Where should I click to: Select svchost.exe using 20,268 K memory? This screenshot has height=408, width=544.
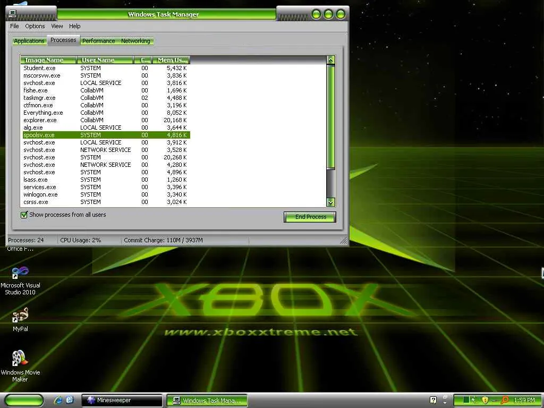point(106,157)
